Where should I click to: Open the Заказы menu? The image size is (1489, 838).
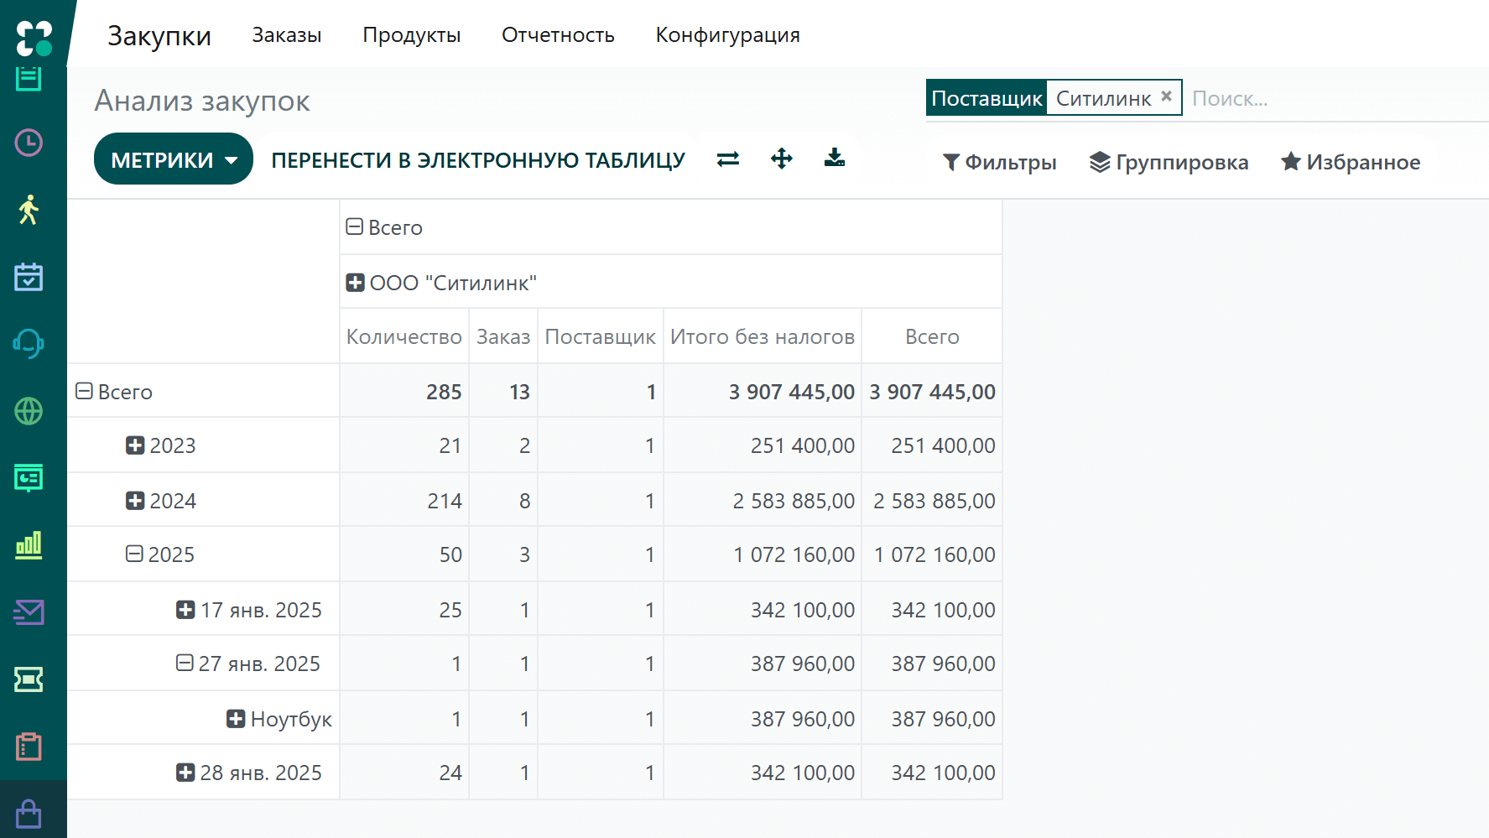tap(287, 35)
